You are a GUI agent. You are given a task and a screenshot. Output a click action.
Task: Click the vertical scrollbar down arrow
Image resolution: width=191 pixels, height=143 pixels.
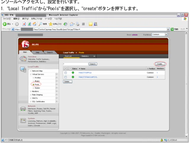coord(186,136)
